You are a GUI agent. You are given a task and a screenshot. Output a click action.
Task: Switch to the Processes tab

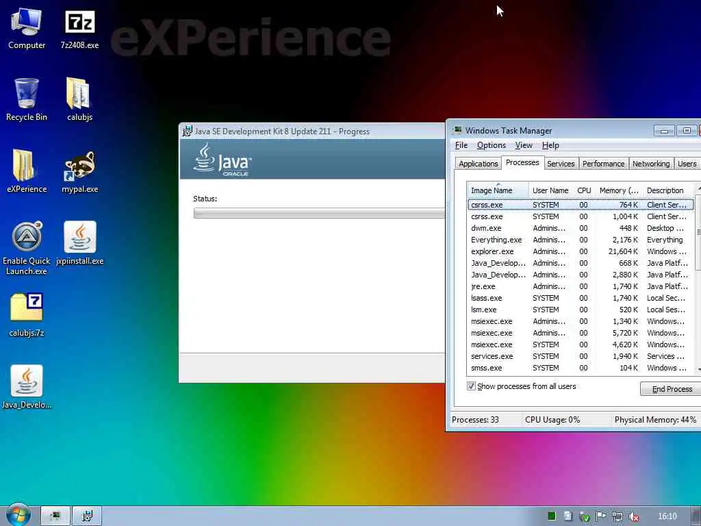click(522, 162)
